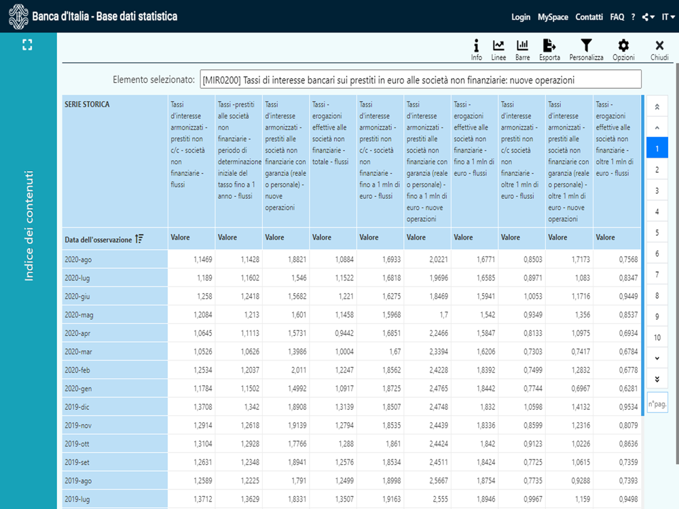Open the Info panel icon
Image resolution: width=679 pixels, height=509 pixels.
pyautogui.click(x=476, y=49)
